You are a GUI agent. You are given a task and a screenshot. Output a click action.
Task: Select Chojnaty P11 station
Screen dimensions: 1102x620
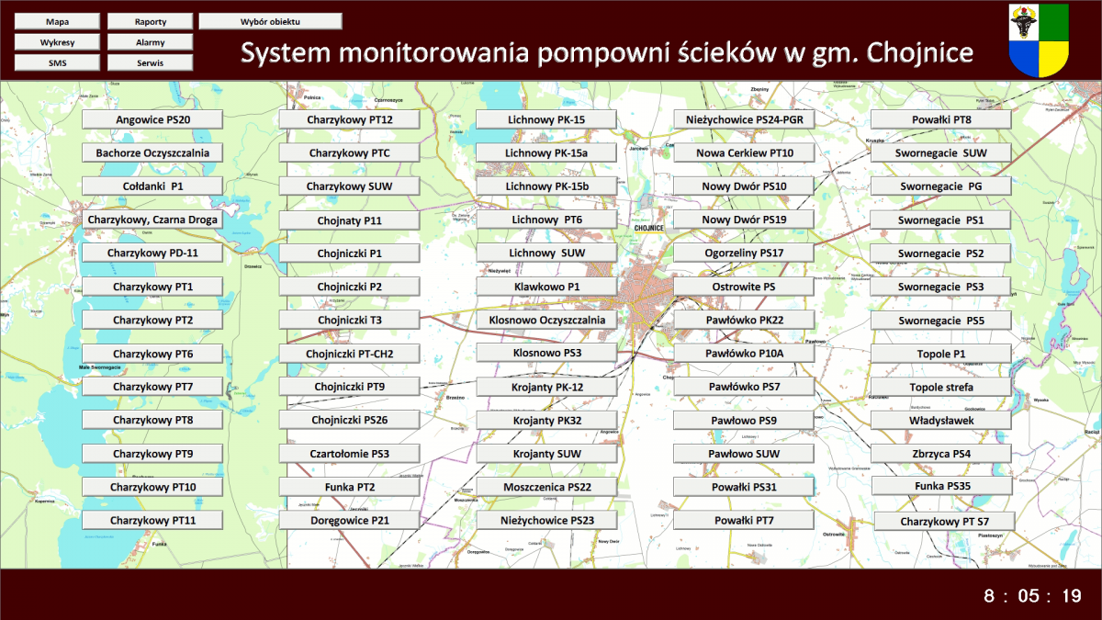[x=350, y=220]
